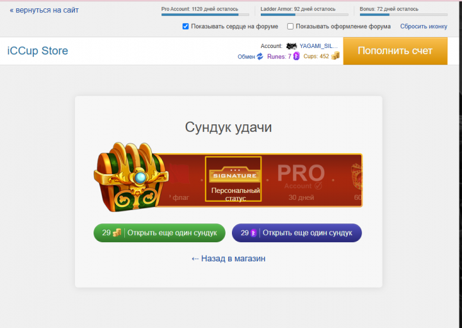This screenshot has height=328, width=462.
Task: Click the treasure chest image
Action: pyautogui.click(x=131, y=177)
